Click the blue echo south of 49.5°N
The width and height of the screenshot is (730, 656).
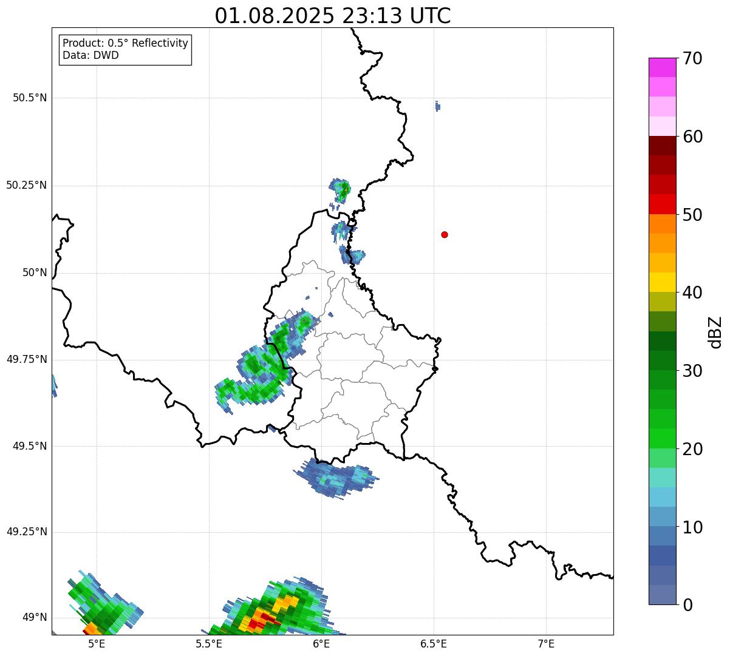336,478
